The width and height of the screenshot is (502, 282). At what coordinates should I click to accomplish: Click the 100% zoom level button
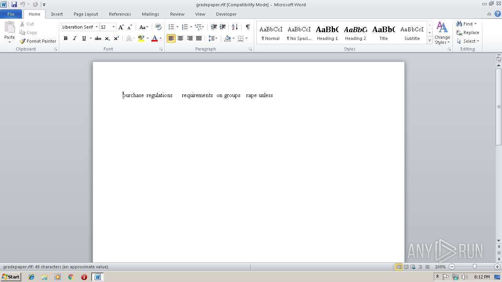point(440,267)
